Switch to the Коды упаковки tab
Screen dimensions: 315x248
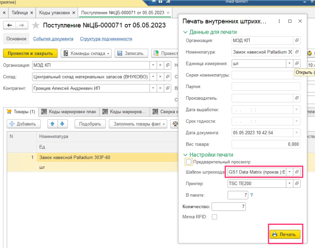point(54,13)
